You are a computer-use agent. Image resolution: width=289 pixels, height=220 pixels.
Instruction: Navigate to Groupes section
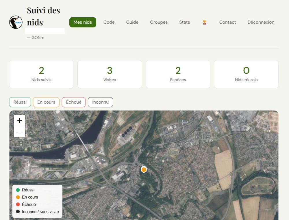[159, 22]
